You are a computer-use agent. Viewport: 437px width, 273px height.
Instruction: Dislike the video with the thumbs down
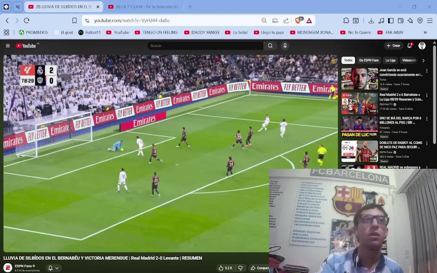coord(240,268)
